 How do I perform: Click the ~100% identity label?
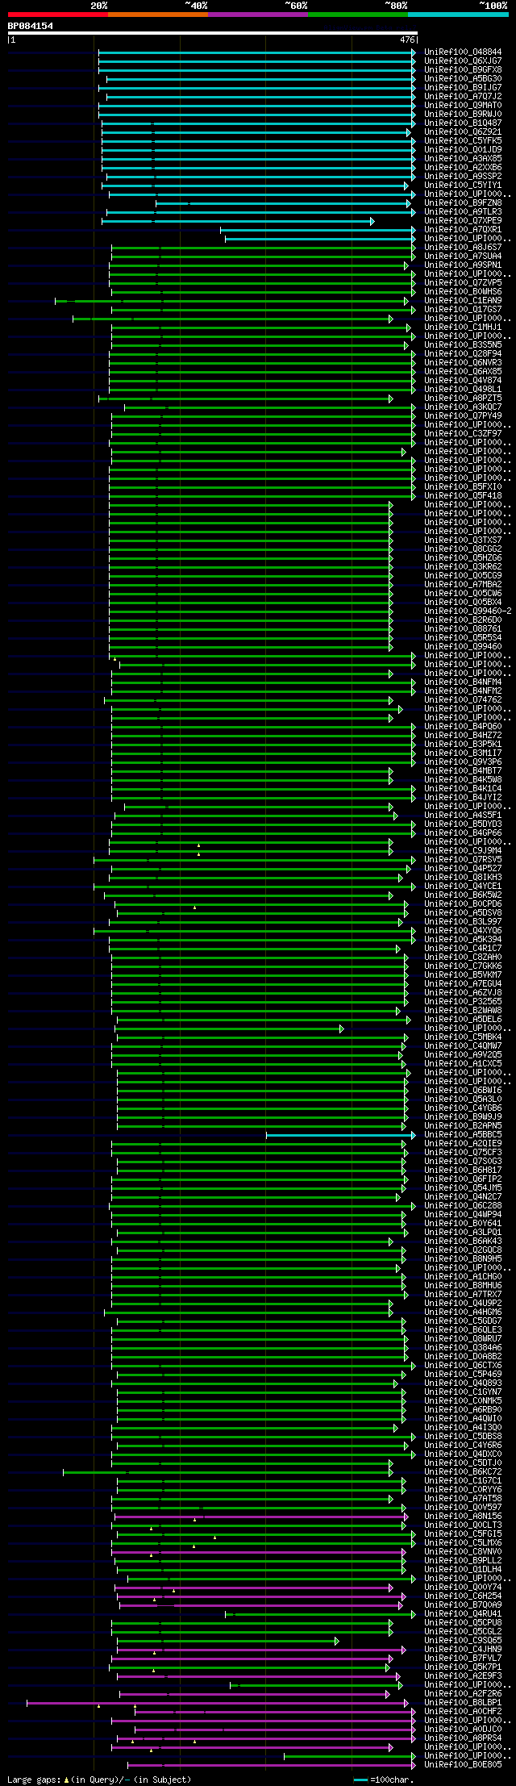pyautogui.click(x=493, y=6)
